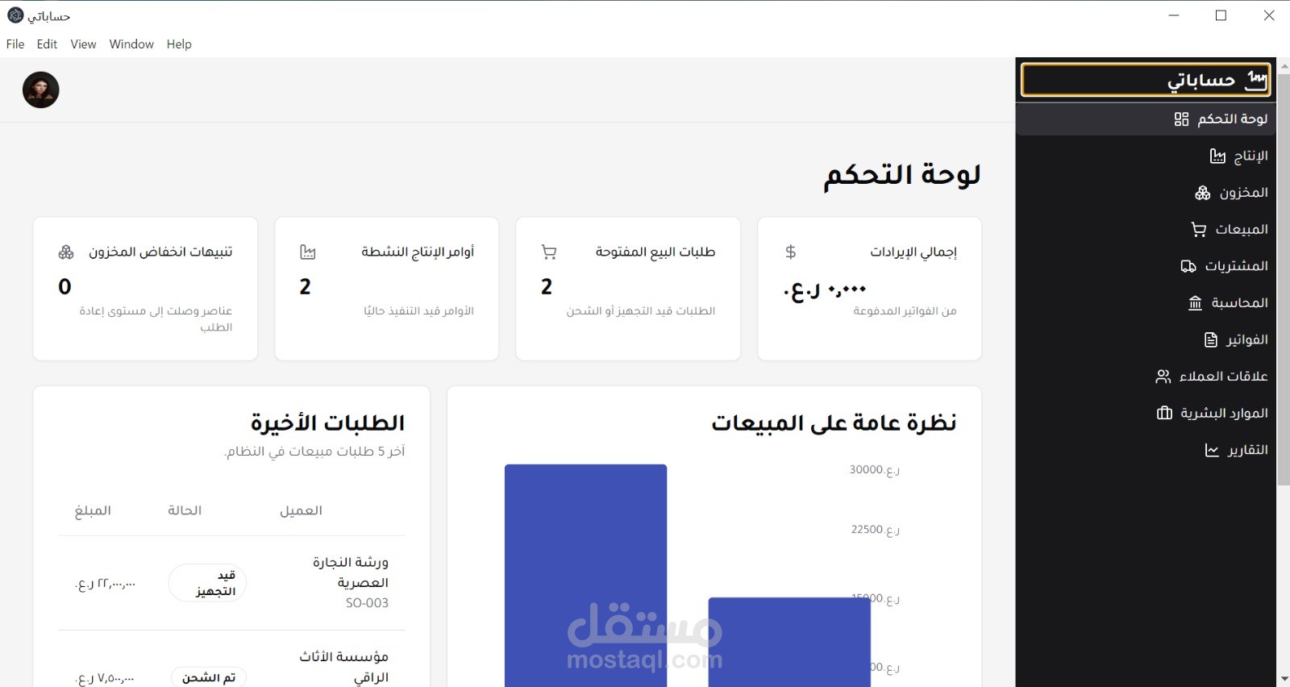
Task: Click the bank icon next to المحاسبة
Action: tap(1195, 303)
